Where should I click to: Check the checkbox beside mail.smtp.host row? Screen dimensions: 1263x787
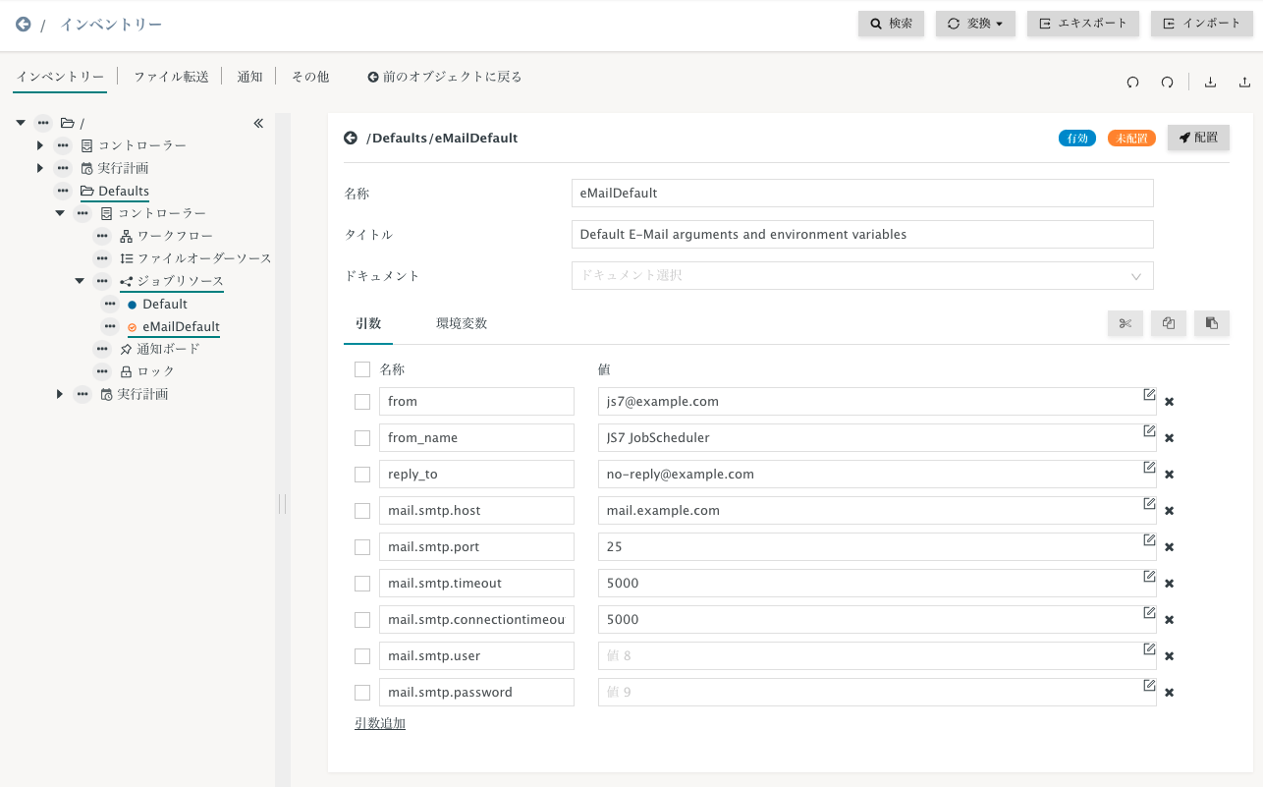362,510
